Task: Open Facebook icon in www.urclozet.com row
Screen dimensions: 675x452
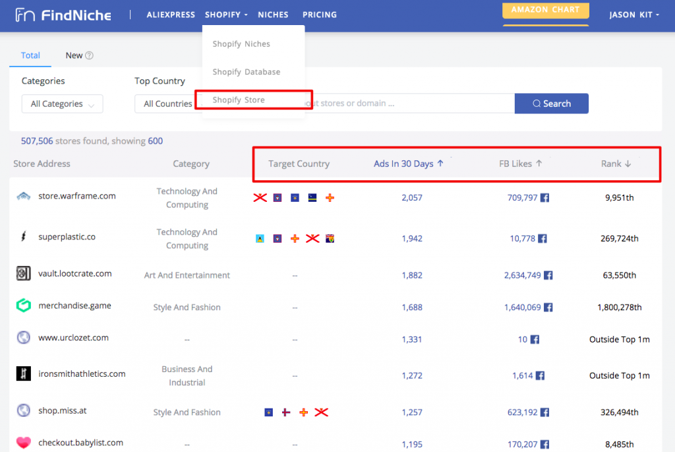Action: pos(535,340)
